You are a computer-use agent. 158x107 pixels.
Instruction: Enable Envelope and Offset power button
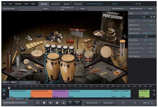(x=151, y=48)
